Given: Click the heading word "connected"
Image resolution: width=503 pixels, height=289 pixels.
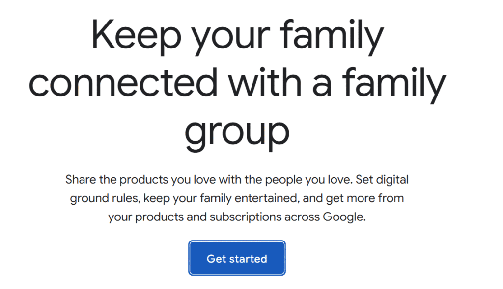Looking at the screenshot, I should 123,84.
